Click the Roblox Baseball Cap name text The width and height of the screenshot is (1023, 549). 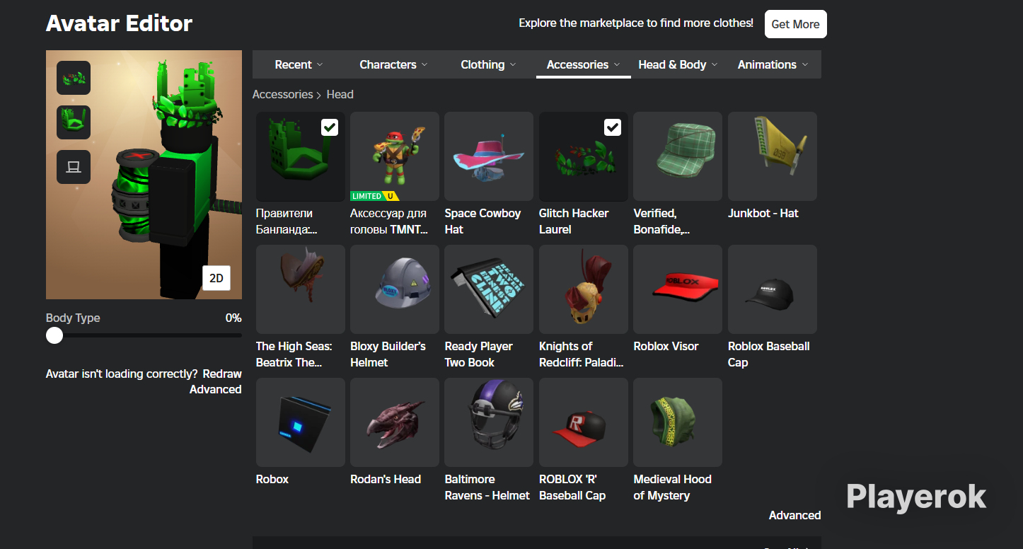(769, 354)
